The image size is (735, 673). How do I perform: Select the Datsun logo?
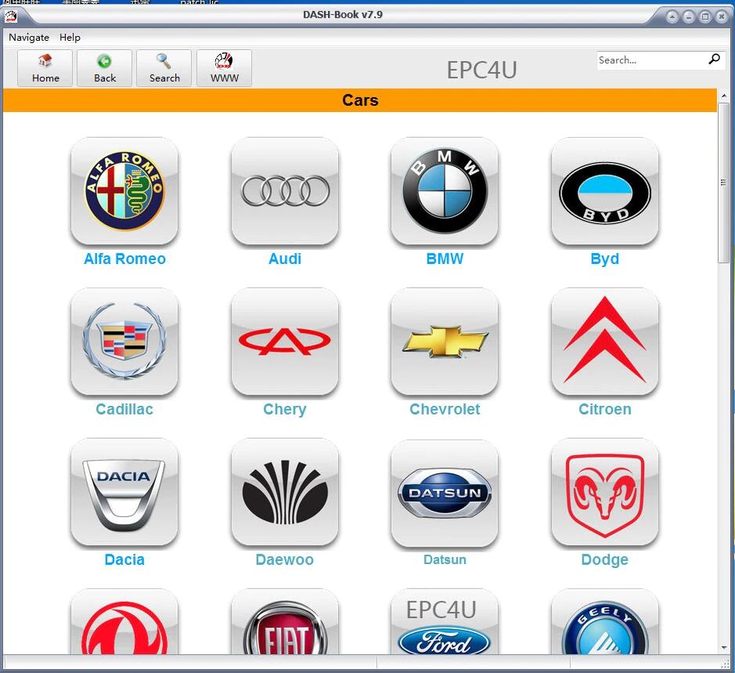tap(445, 493)
